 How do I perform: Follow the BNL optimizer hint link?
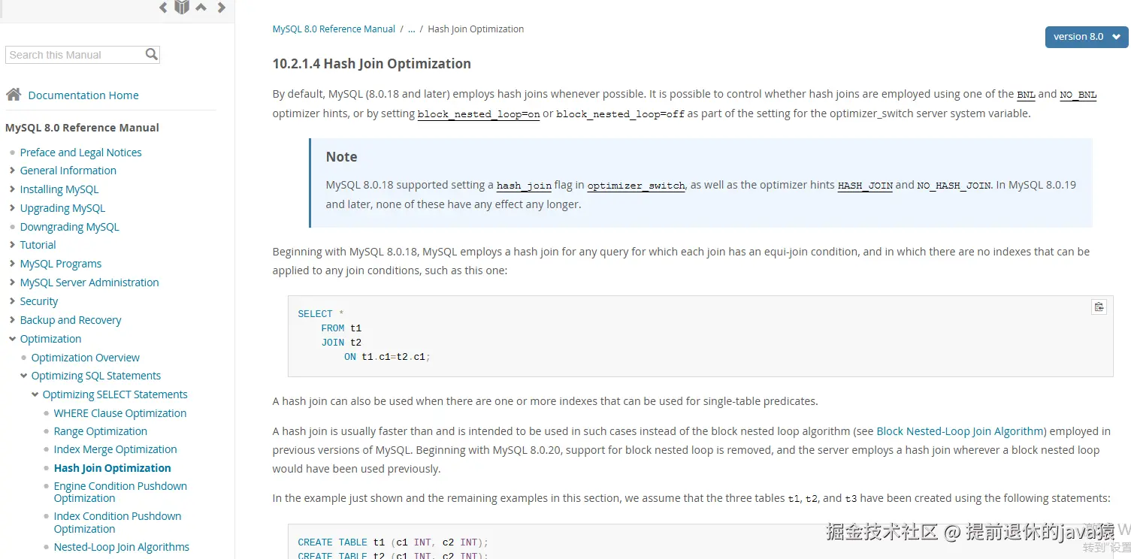1026,95
